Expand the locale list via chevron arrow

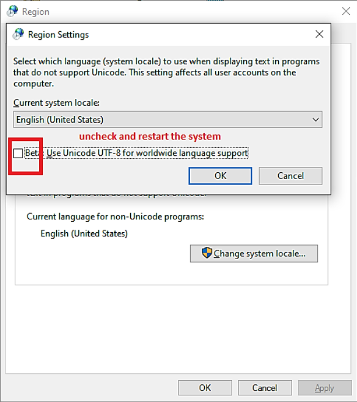315,120
